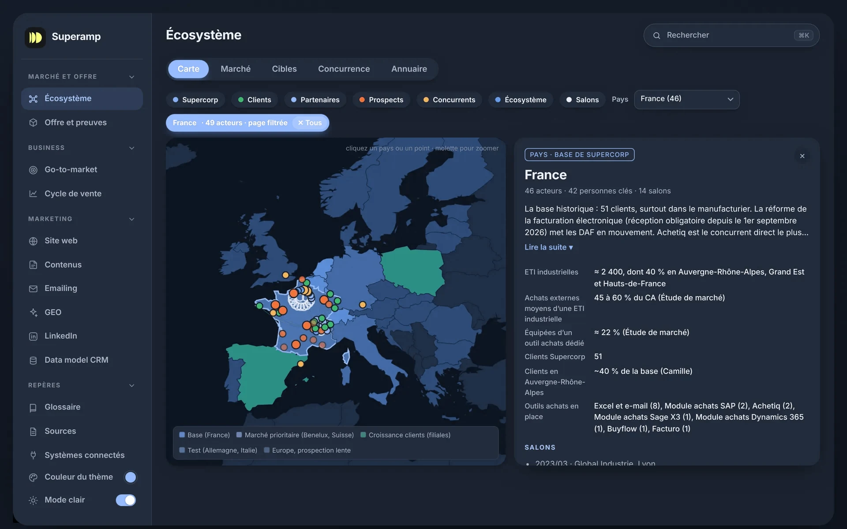The height and width of the screenshot is (529, 847).
Task: Click the Rechercher search field
Action: tap(731, 35)
